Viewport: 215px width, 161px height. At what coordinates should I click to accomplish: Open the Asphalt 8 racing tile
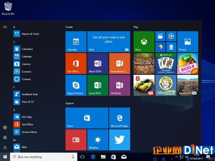(144, 85)
